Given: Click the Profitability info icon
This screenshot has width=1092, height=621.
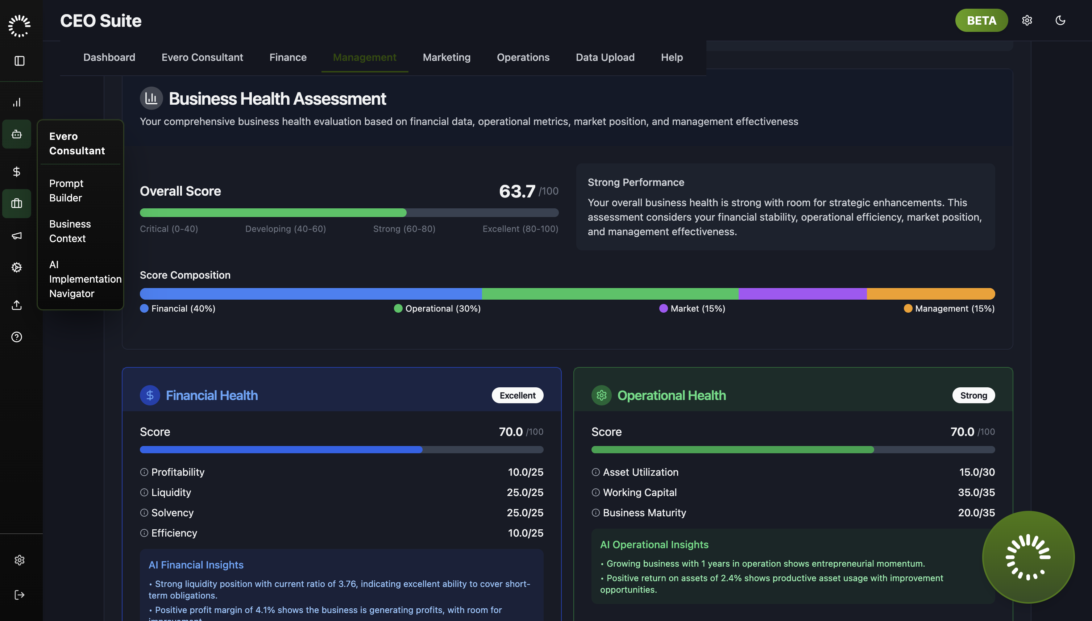Looking at the screenshot, I should (144, 472).
